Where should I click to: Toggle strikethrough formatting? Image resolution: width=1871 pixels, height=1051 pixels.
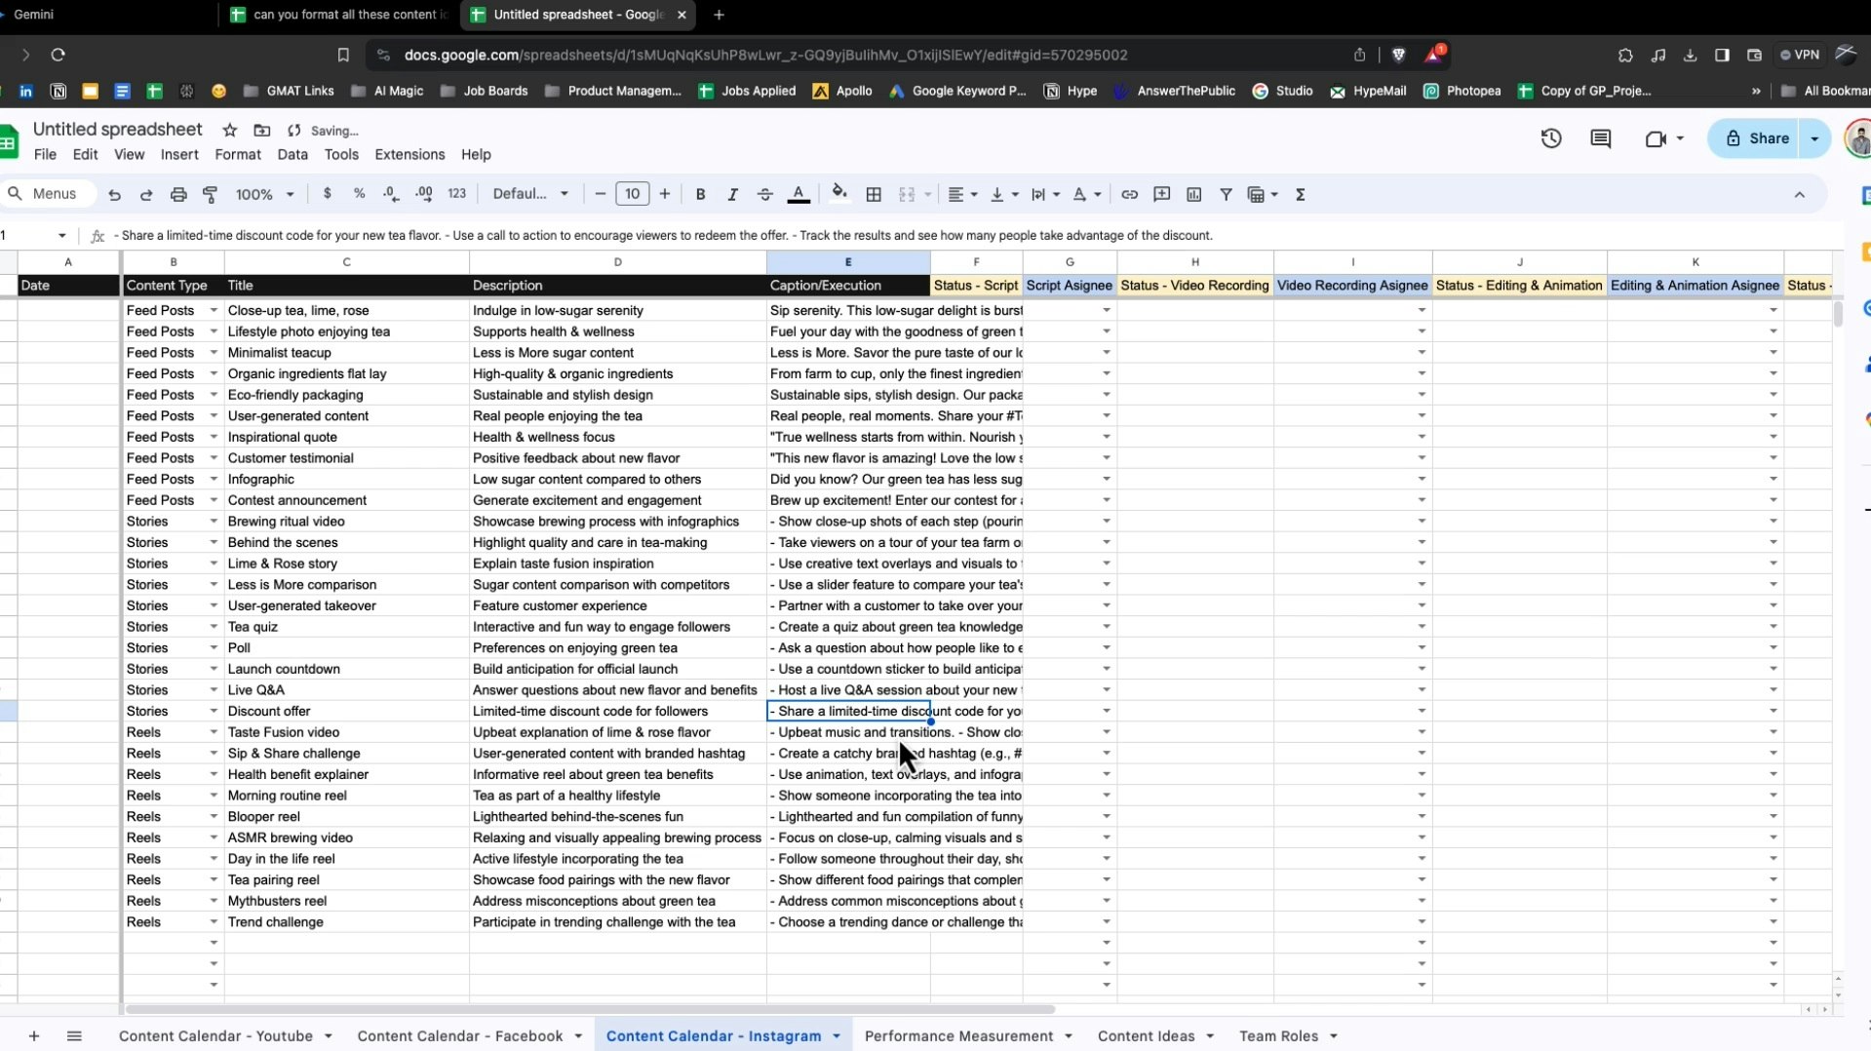click(764, 194)
